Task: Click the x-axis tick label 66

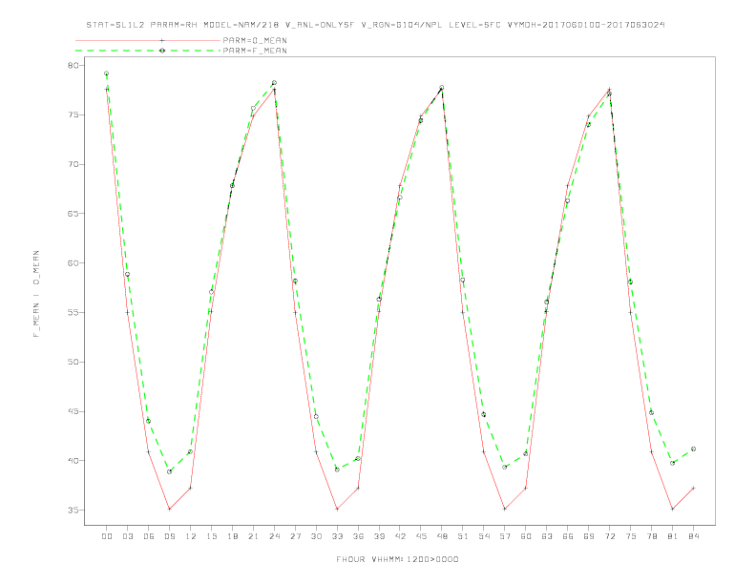Action: pyautogui.click(x=568, y=536)
